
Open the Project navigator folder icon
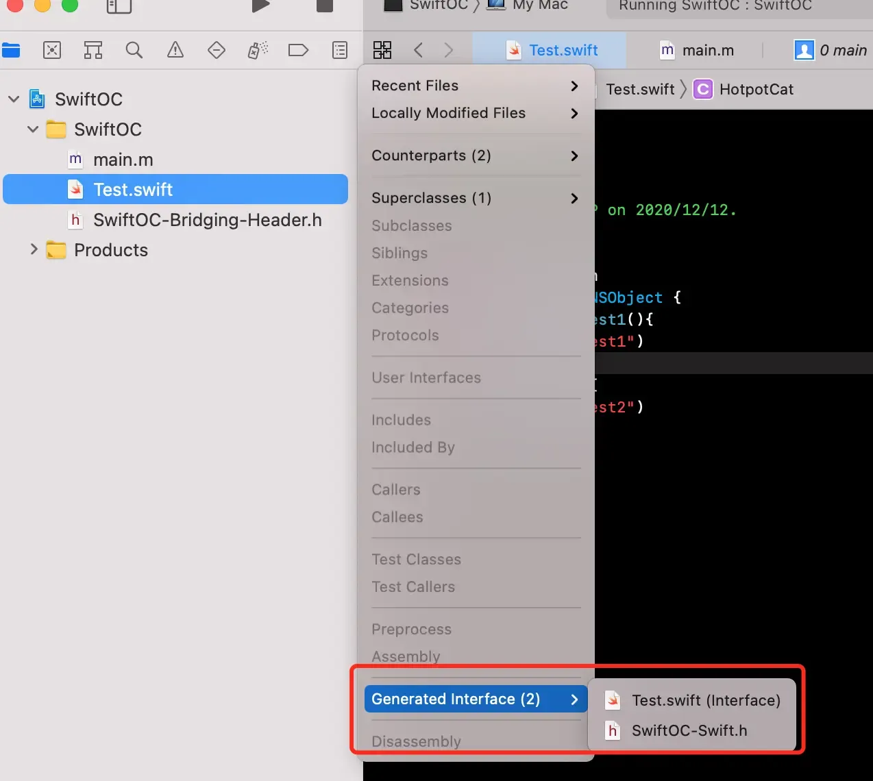click(11, 50)
